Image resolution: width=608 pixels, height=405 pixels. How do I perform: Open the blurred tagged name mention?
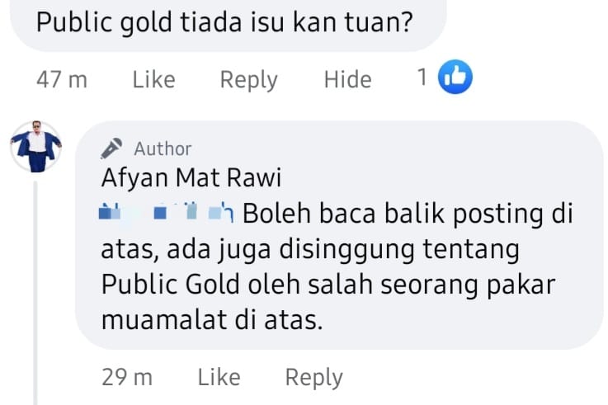pos(167,213)
